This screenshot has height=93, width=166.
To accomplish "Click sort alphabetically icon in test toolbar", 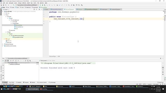I will 11,61.
